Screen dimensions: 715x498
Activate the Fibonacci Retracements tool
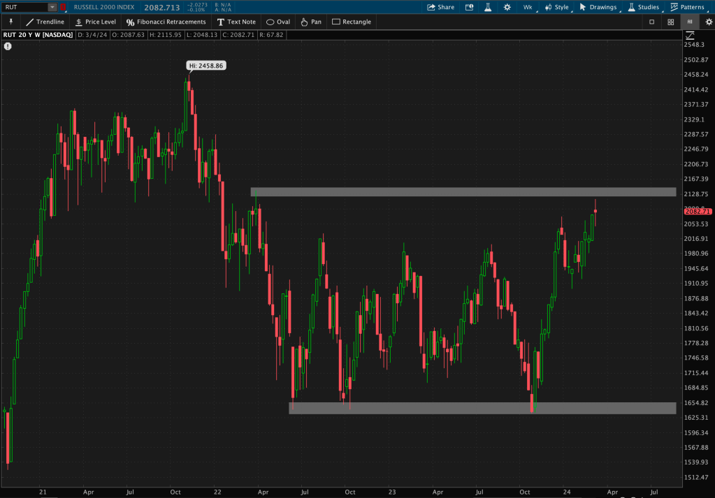166,22
